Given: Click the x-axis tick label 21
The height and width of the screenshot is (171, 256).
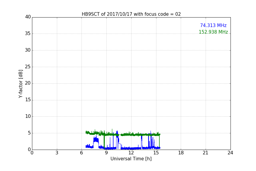Looking at the screenshot, I should [206, 153].
